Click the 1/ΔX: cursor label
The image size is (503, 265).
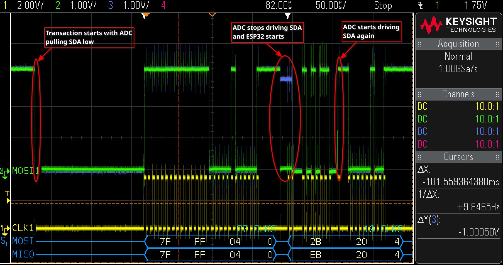(x=428, y=195)
